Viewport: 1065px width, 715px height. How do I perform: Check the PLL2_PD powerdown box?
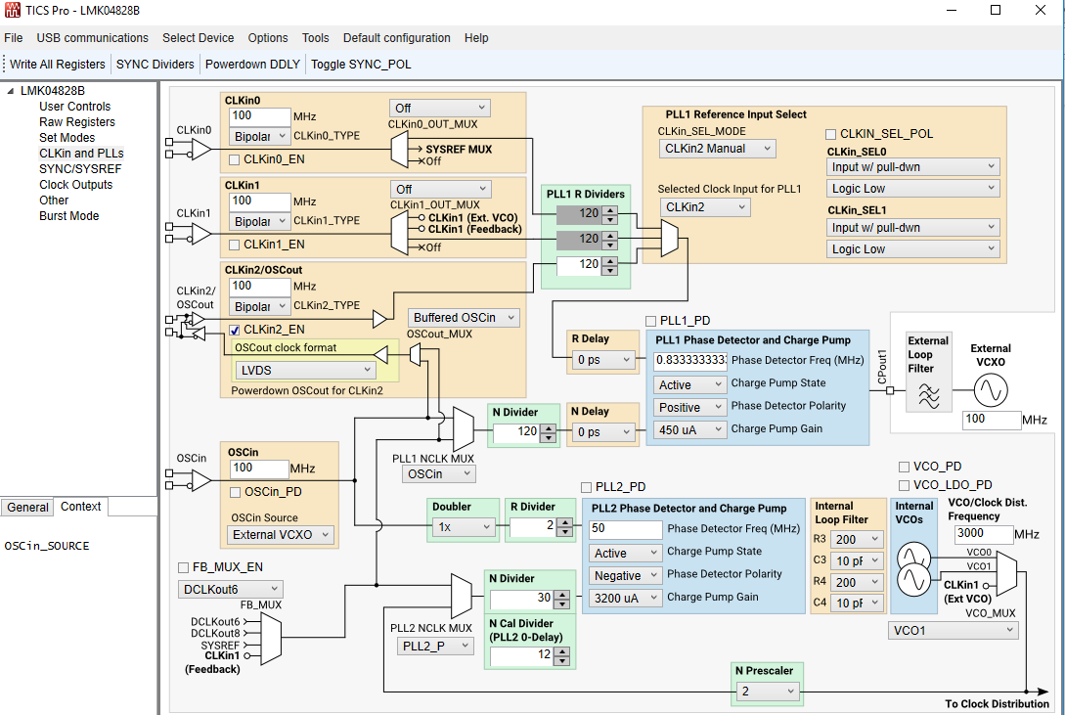pyautogui.click(x=586, y=487)
